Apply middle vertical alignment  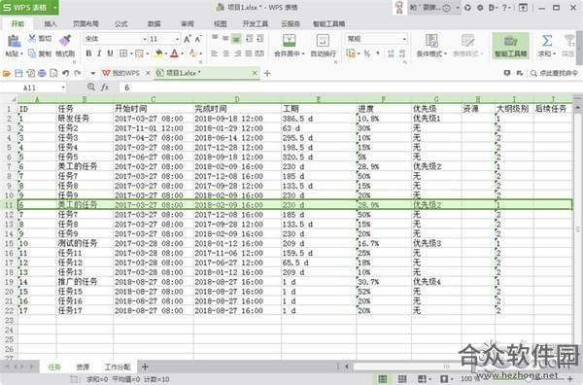225,38
